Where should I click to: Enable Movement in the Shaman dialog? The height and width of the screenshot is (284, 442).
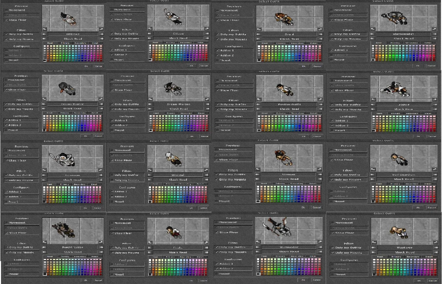216,150
